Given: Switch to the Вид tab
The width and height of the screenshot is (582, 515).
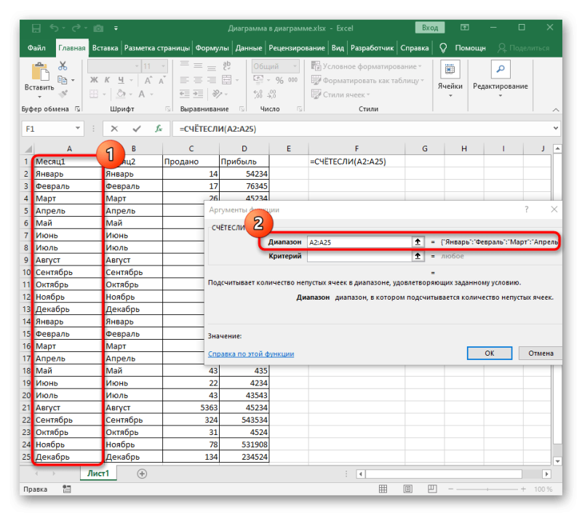Looking at the screenshot, I should (x=338, y=48).
